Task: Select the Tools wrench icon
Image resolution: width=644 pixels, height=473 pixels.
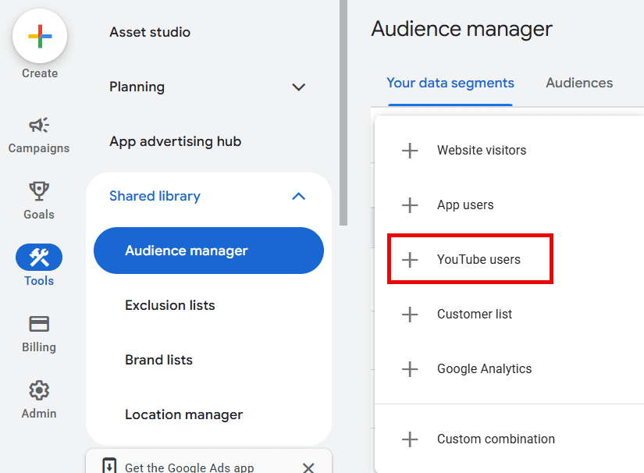Action: click(x=39, y=257)
